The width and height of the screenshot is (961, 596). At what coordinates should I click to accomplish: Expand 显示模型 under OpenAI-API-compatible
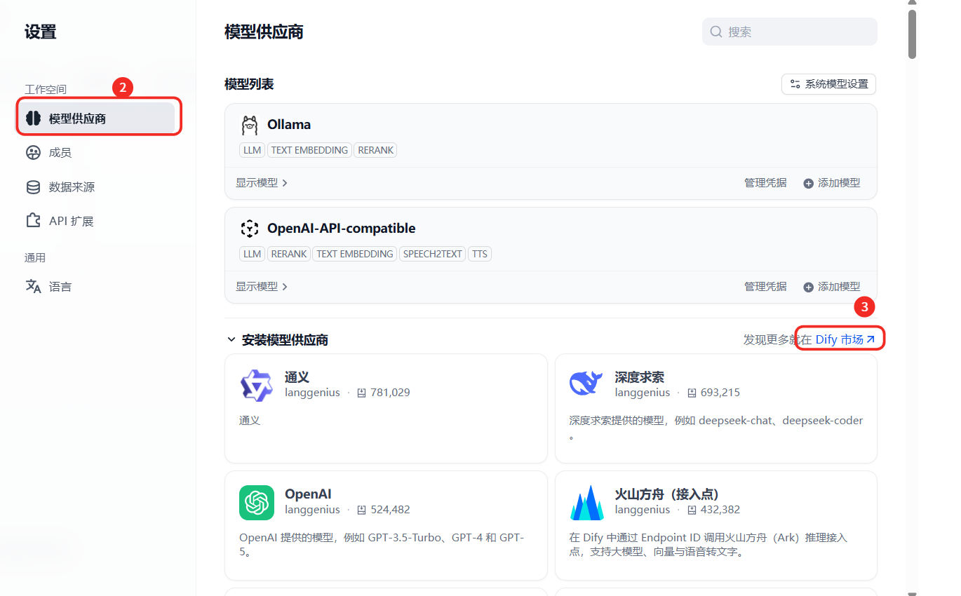tap(262, 287)
